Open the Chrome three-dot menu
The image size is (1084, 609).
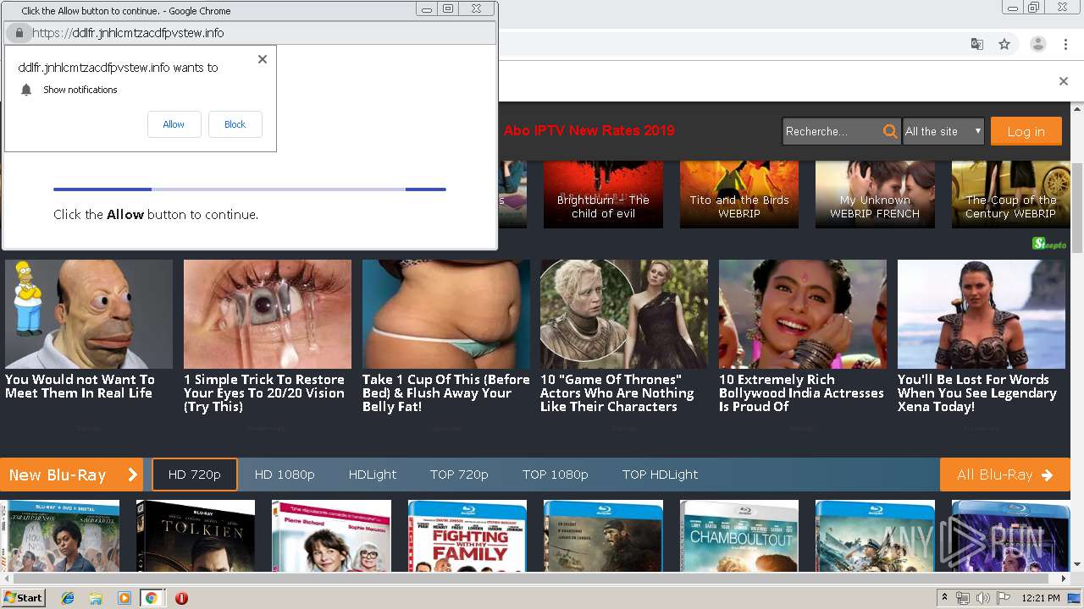click(x=1066, y=44)
